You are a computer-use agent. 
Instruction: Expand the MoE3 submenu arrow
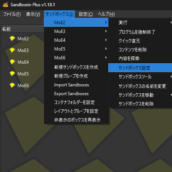[106, 31]
